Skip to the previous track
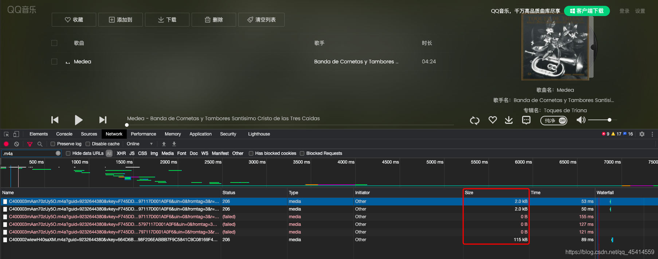The width and height of the screenshot is (658, 259). click(55, 120)
